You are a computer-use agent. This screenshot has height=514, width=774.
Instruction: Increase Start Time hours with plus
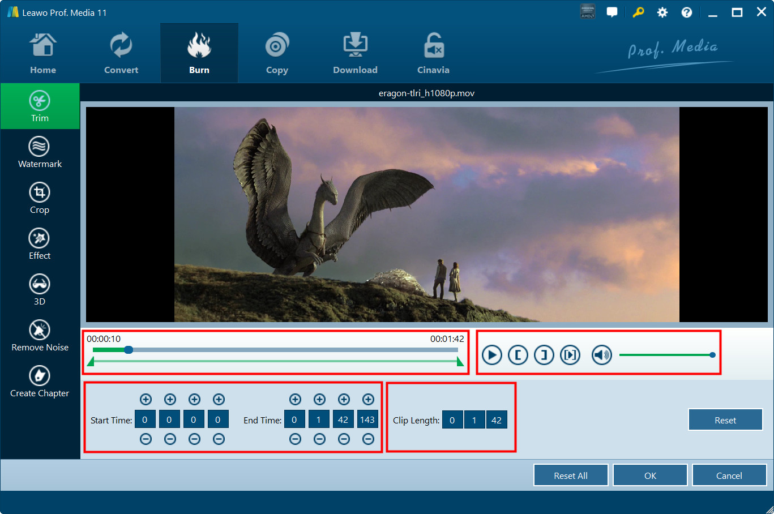(x=146, y=400)
